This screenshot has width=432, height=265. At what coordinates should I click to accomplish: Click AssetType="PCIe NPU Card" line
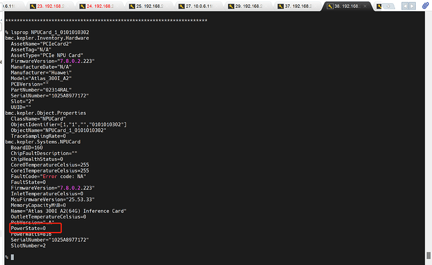tap(47, 55)
